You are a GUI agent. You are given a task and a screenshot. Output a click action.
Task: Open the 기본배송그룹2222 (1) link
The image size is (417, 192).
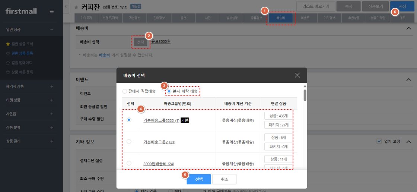tap(161, 120)
